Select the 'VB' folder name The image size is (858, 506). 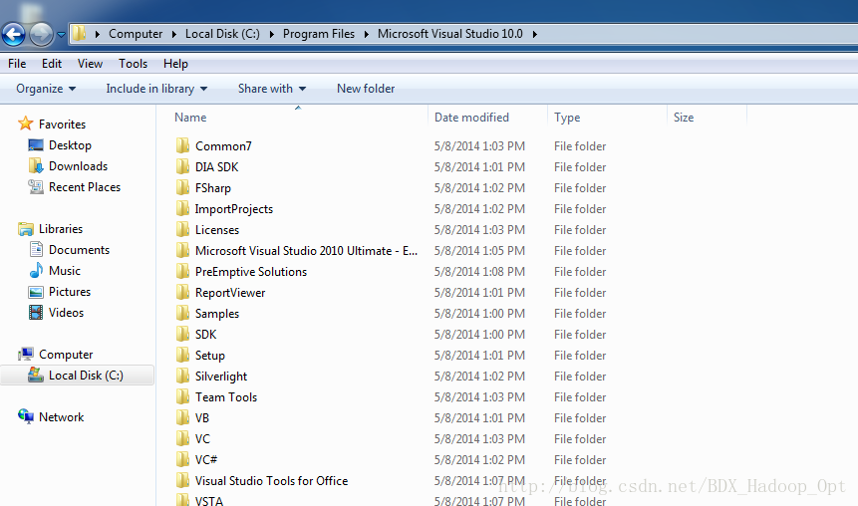[202, 418]
